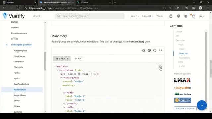Open Dividers in the sidebar
212x119 pixels.
click(x=15, y=28)
